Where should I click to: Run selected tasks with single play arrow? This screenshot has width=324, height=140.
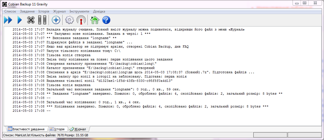19,20
